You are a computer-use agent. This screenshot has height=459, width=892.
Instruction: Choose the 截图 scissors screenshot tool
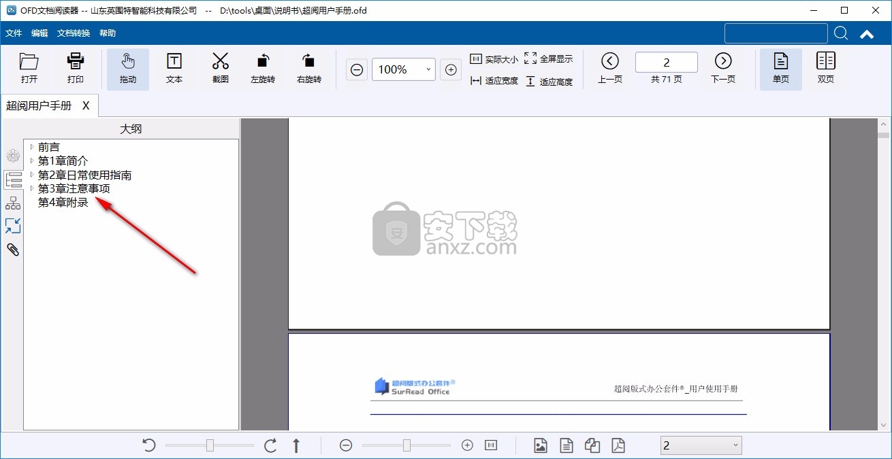[x=221, y=68]
